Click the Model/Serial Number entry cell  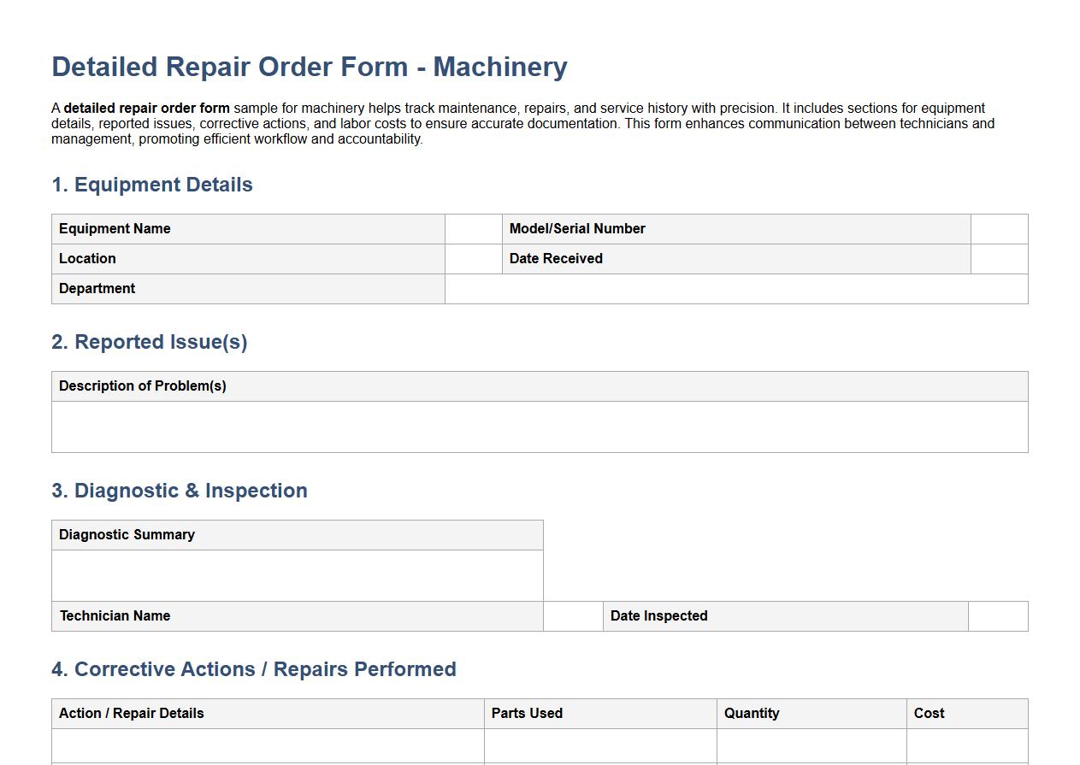pos(999,228)
